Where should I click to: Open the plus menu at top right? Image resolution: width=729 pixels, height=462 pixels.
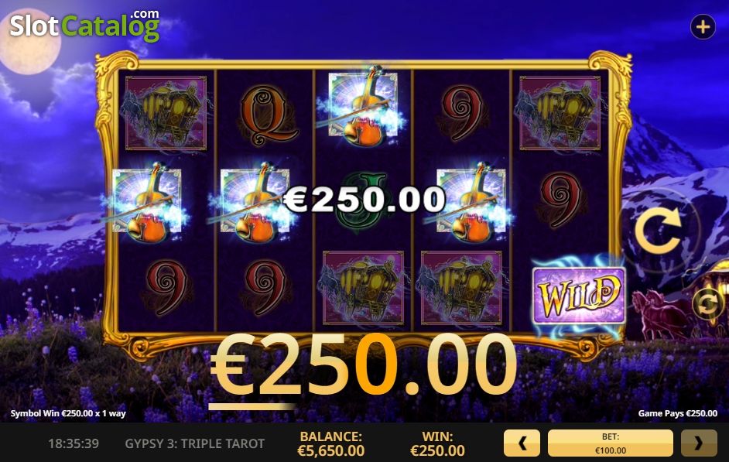[703, 27]
